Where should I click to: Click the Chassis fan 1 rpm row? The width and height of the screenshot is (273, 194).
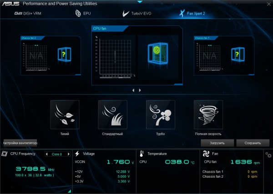(230, 172)
